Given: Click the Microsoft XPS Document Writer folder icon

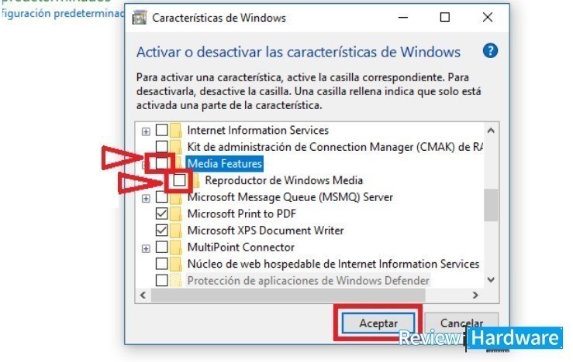Looking at the screenshot, I should (x=175, y=231).
